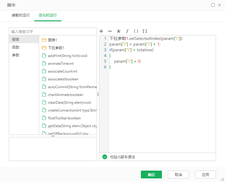
Task: Click code line 3 if totalrow
Action: point(132,50)
